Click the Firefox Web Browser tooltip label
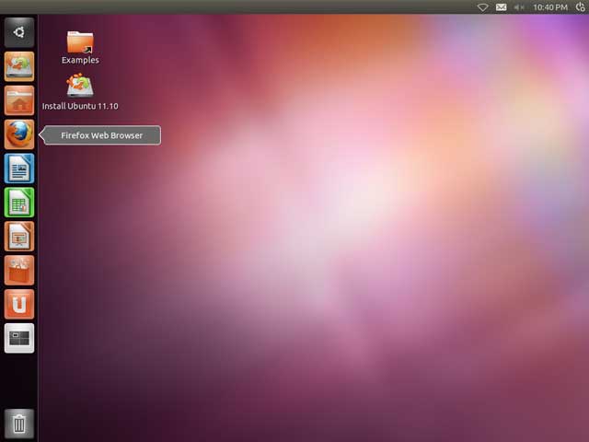This screenshot has height=442, width=589. pos(102,135)
